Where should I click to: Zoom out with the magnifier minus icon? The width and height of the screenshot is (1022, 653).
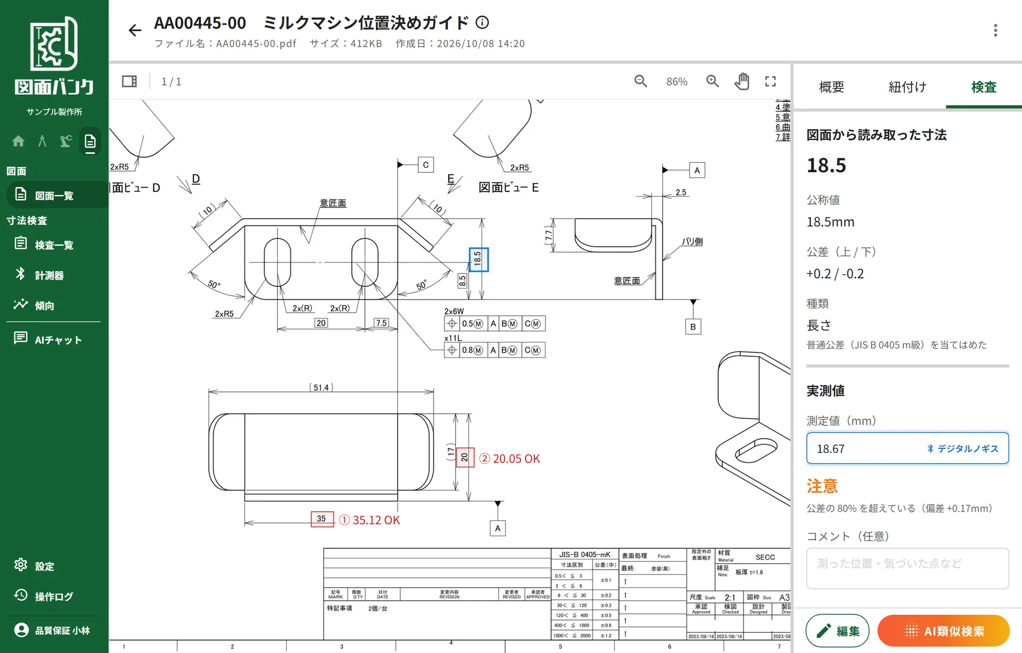(x=640, y=81)
